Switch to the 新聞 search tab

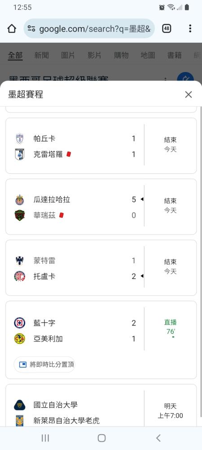coord(41,55)
